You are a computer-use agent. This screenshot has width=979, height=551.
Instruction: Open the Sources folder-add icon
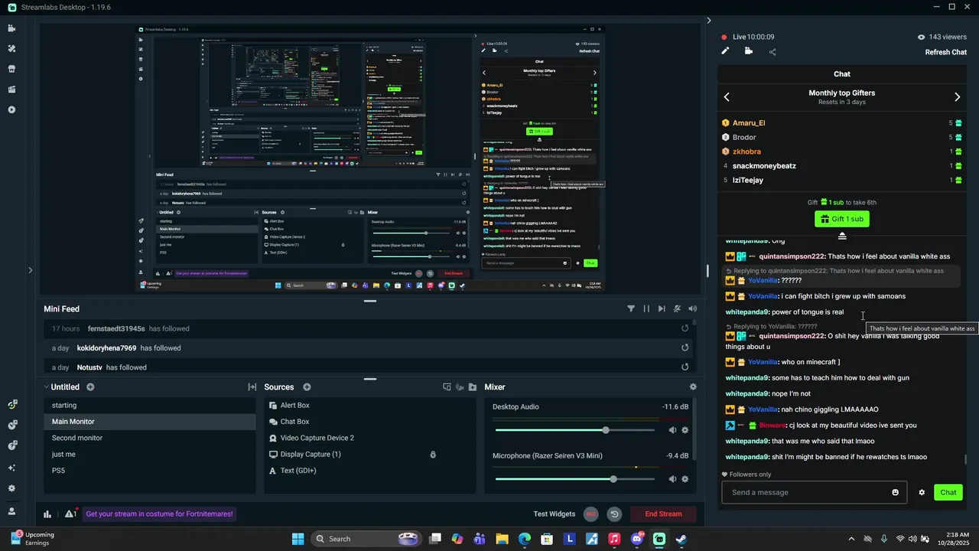[x=473, y=387]
